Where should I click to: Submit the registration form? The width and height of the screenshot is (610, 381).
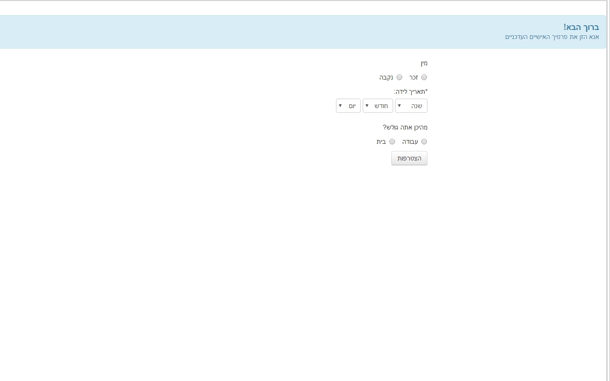pyautogui.click(x=409, y=158)
